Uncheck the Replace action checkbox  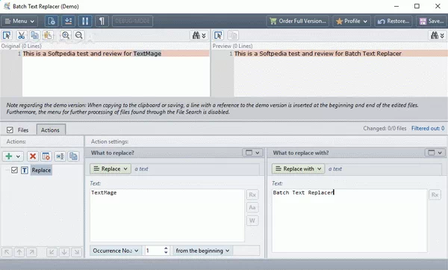(x=14, y=170)
